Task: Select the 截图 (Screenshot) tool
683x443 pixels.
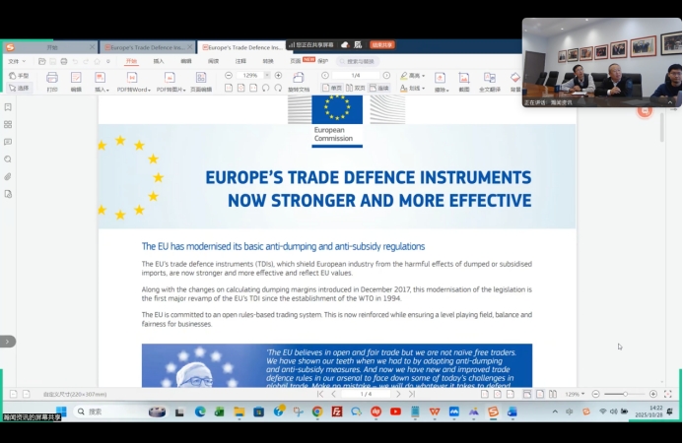Action: 464,80
